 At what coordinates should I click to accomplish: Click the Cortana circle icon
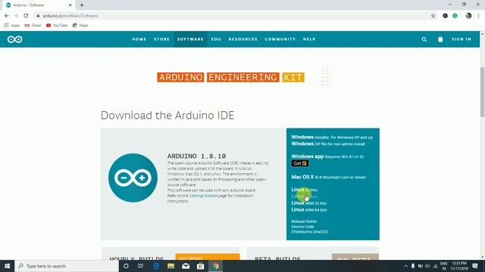tap(126, 266)
